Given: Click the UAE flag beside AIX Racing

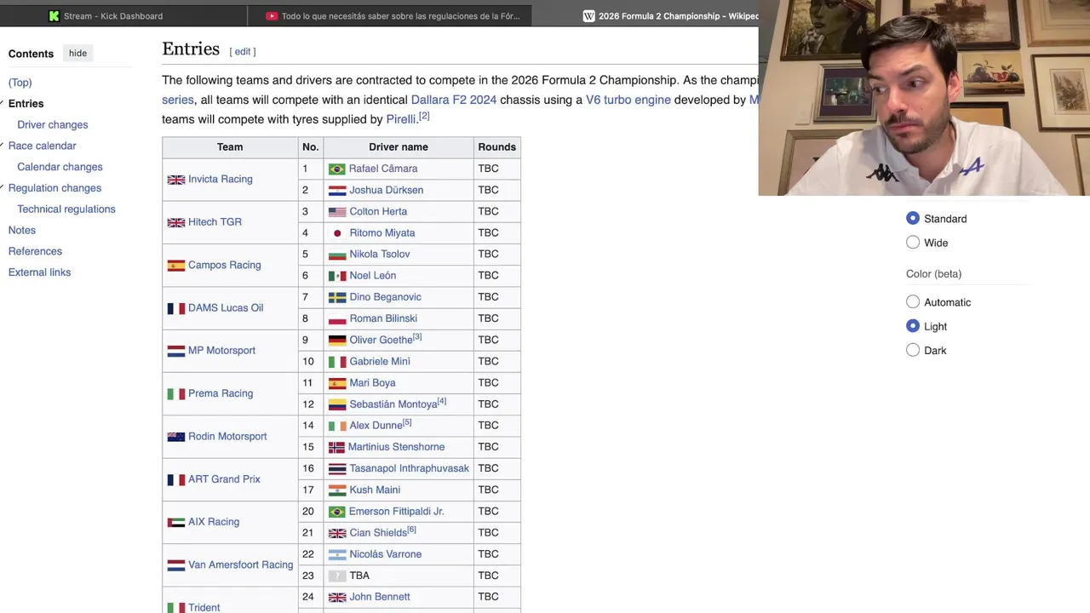Looking at the screenshot, I should pos(176,523).
